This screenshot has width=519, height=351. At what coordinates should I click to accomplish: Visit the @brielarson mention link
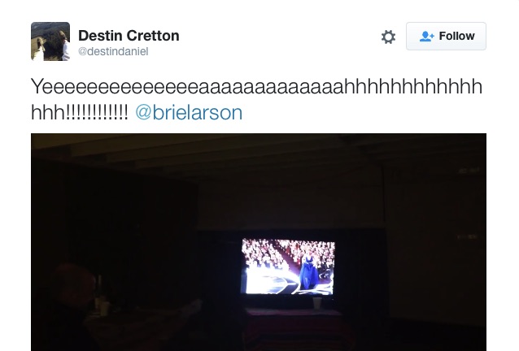[189, 113]
